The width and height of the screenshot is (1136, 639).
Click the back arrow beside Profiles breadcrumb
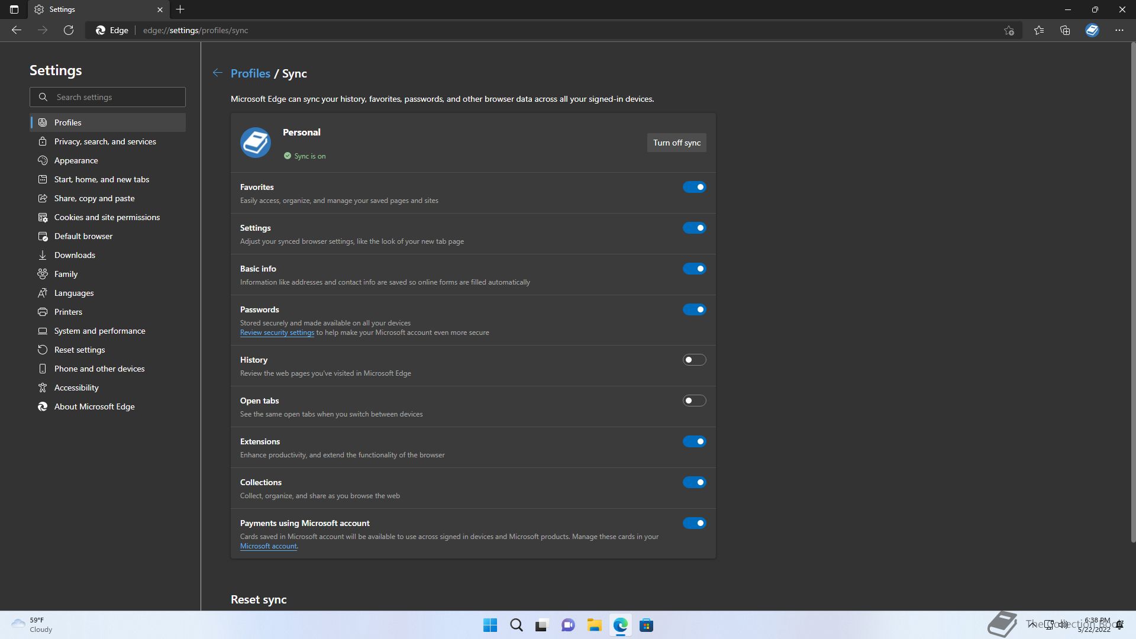pos(218,73)
